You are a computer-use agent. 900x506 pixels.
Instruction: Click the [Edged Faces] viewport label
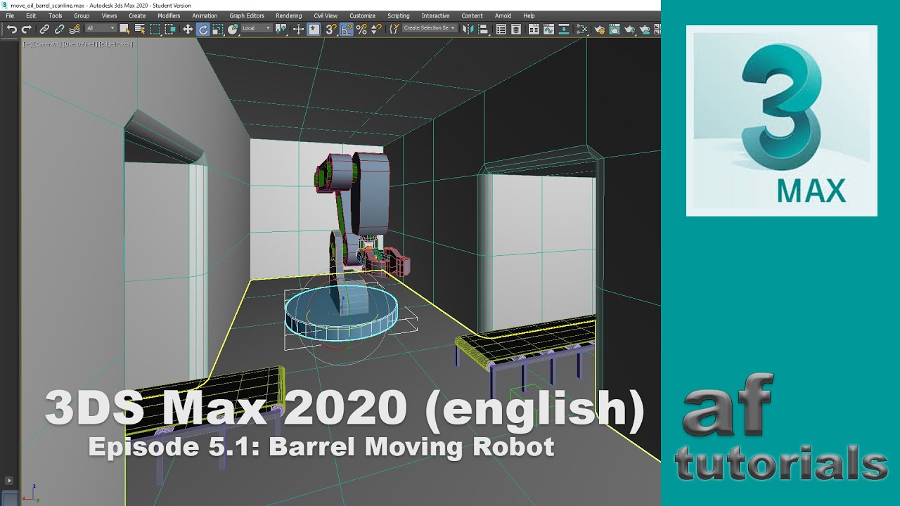[116, 44]
